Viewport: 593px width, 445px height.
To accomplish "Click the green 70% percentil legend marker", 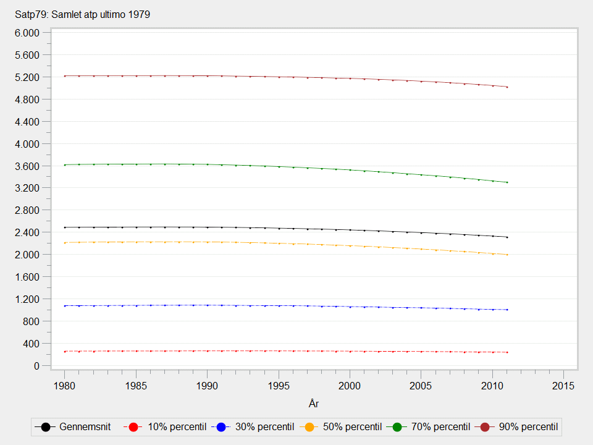I will [398, 427].
